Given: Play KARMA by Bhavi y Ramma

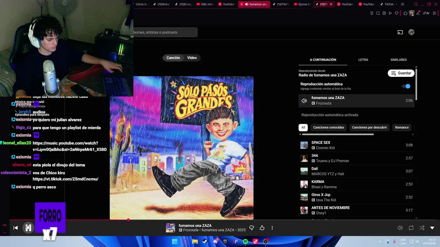Looking at the screenshot, I should pos(356,184).
